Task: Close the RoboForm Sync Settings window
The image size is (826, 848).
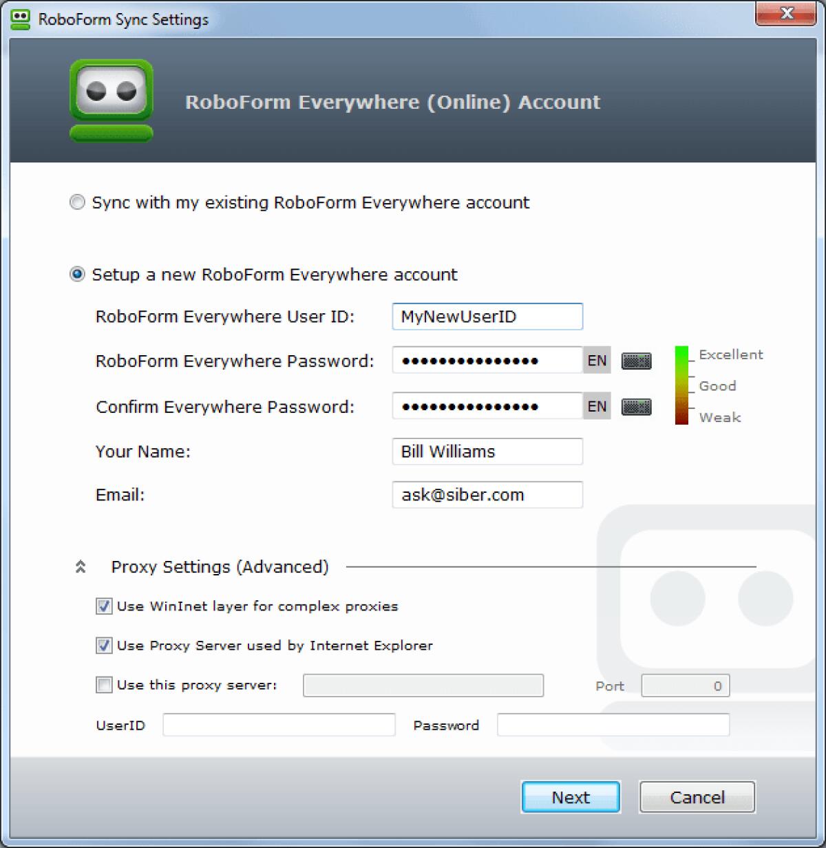Action: pyautogui.click(x=787, y=14)
